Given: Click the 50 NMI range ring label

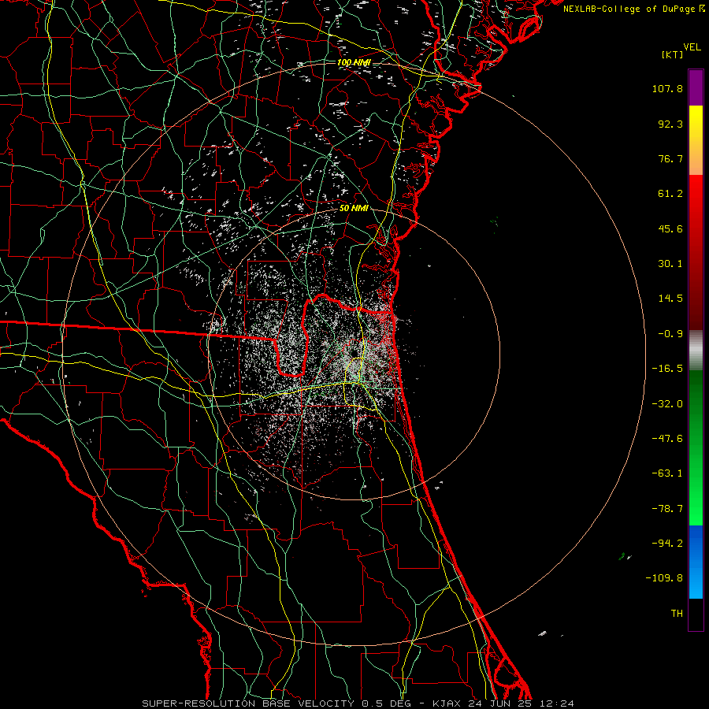Looking at the screenshot, I should point(354,208).
